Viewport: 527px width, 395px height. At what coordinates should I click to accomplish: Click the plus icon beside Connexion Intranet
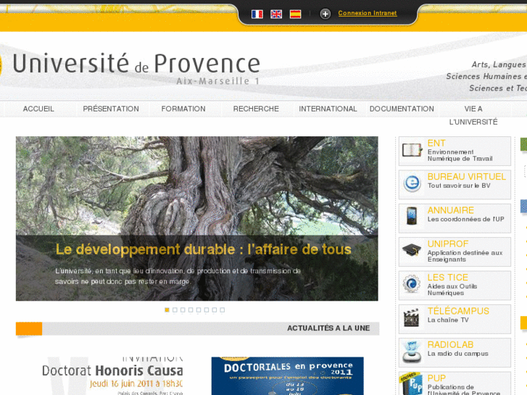(325, 14)
